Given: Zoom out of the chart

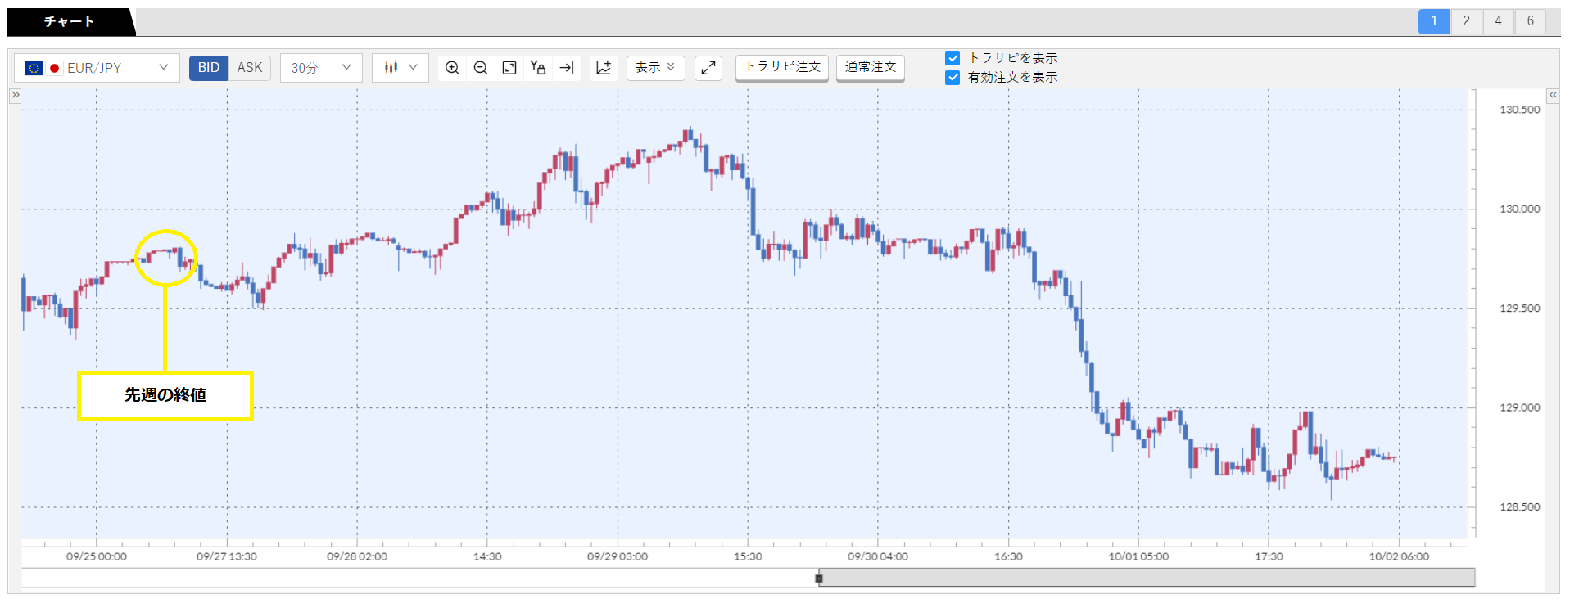Looking at the screenshot, I should click(481, 68).
